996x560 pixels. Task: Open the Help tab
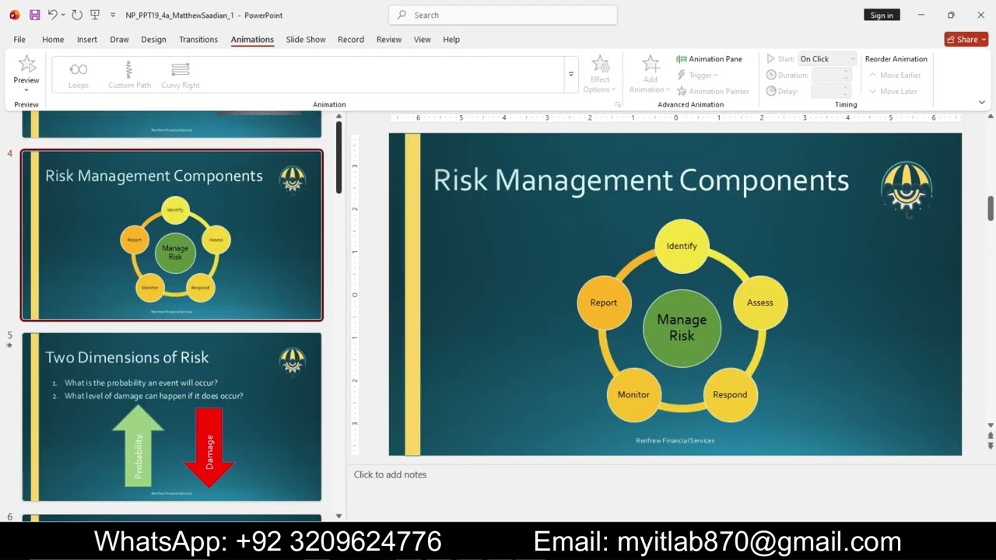click(451, 39)
